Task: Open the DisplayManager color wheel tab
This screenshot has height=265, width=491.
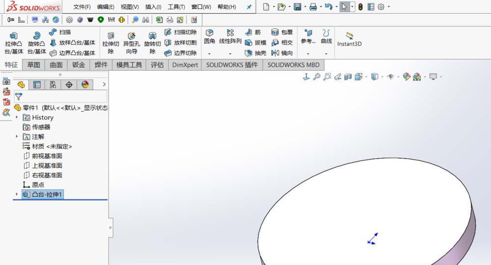Action: click(x=85, y=84)
